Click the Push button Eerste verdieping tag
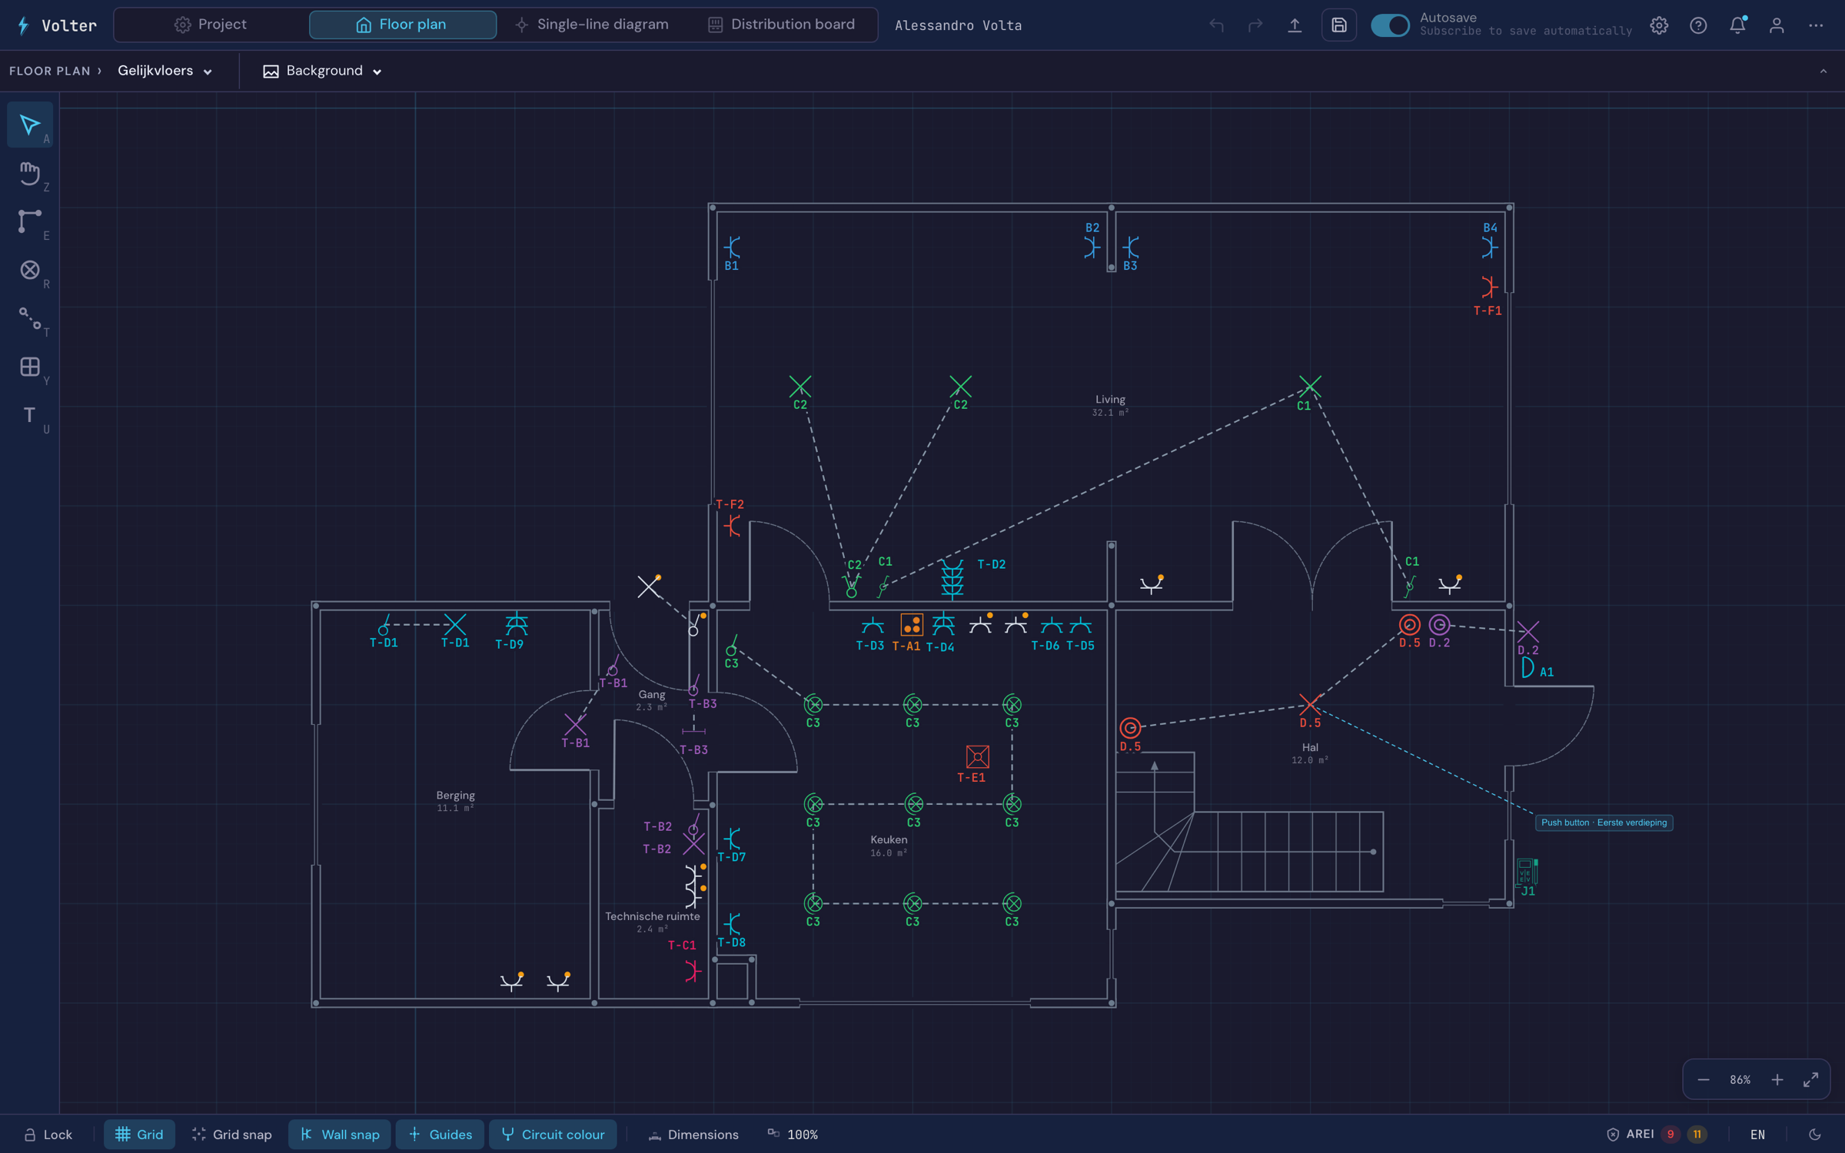The image size is (1845, 1153). (x=1604, y=822)
